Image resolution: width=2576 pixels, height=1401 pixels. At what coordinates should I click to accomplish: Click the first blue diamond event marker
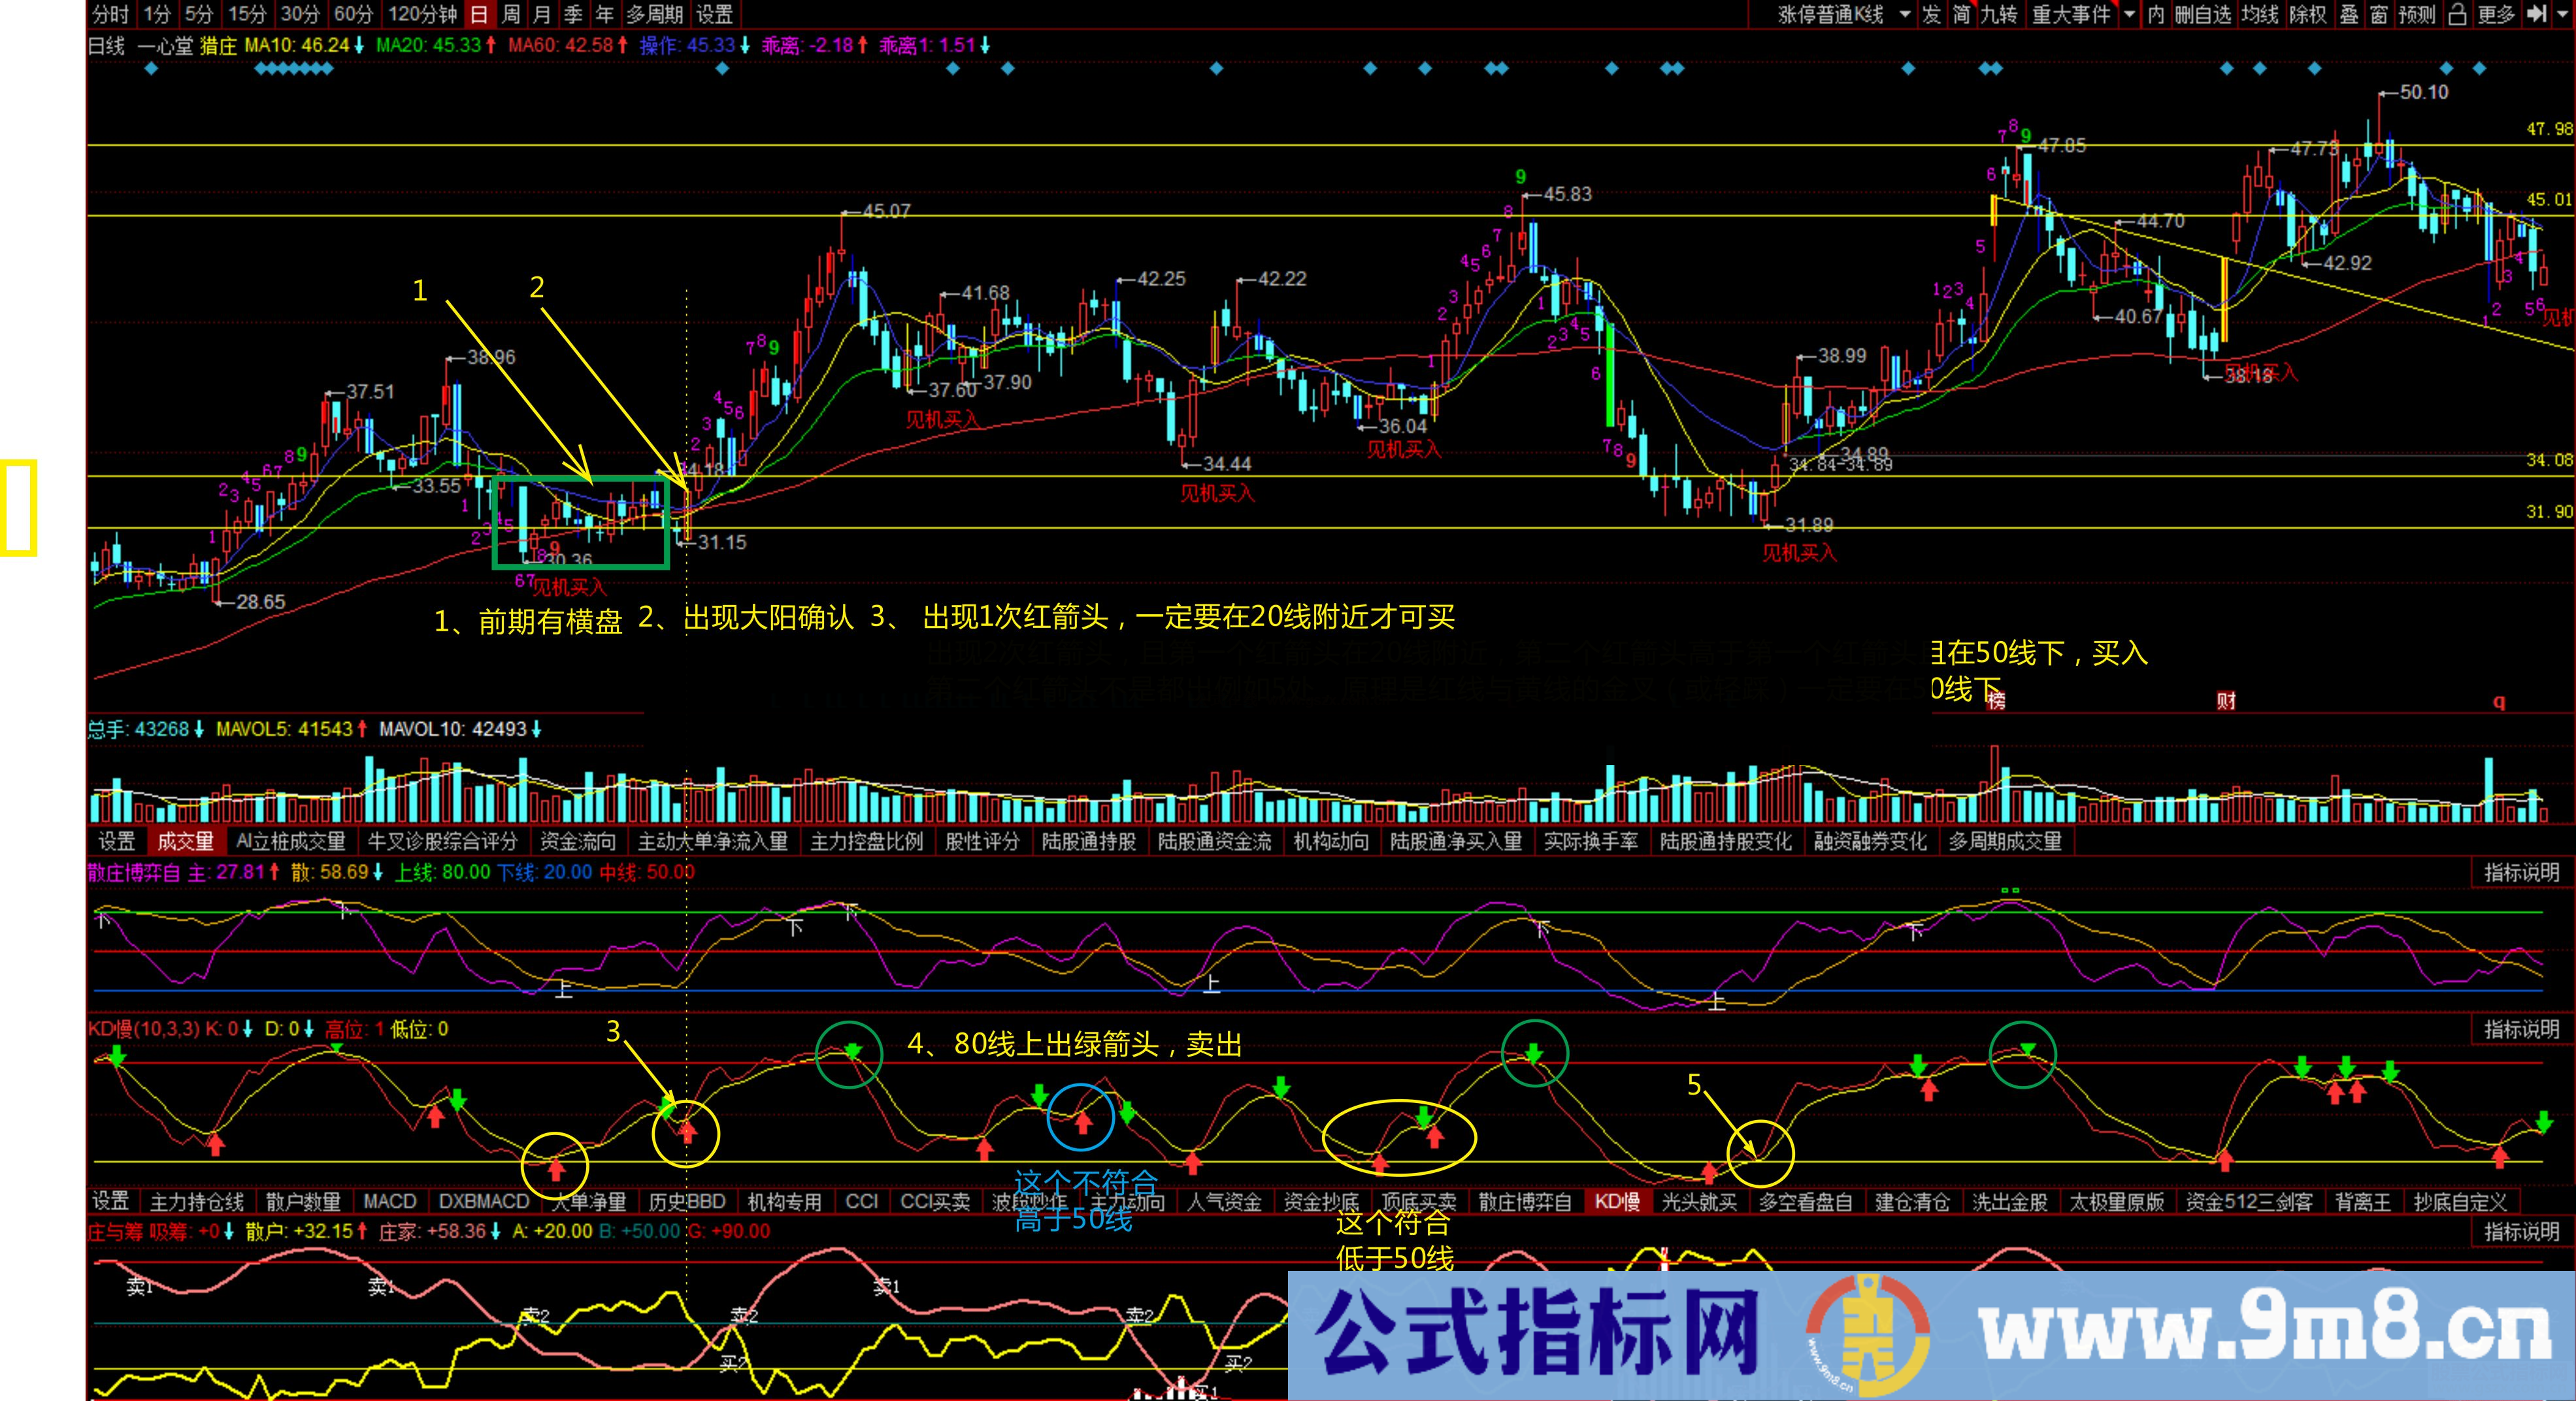click(x=151, y=69)
